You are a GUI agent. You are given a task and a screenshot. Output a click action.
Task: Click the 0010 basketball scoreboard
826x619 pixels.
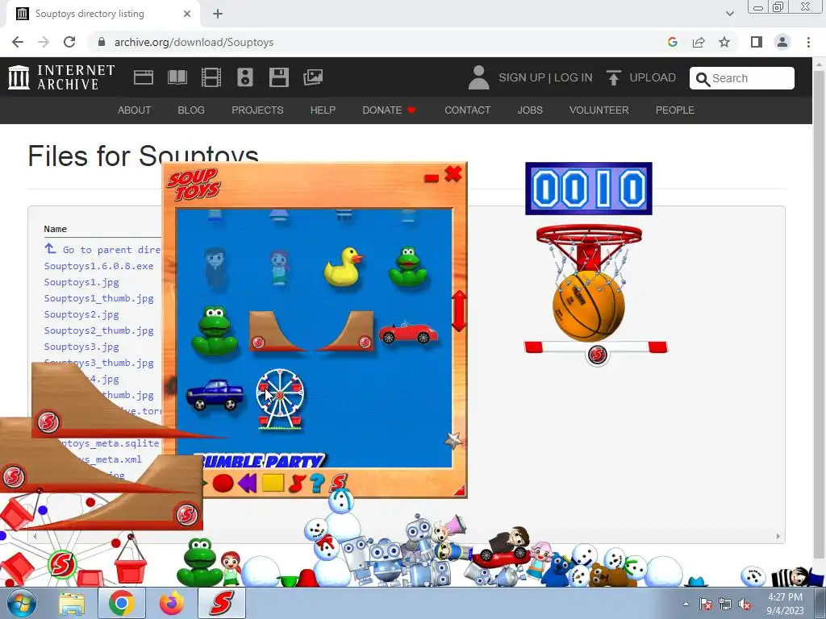[x=588, y=189]
